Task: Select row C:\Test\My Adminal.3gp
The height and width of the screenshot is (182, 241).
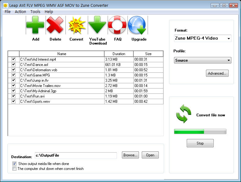Action: pos(86,91)
